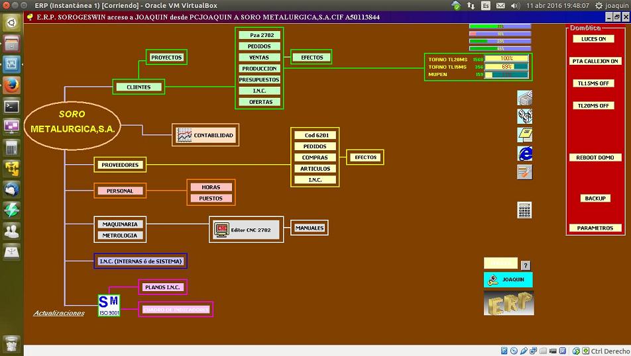Open PROVEEDORES module
Image resolution: width=631 pixels, height=356 pixels.
[120, 165]
